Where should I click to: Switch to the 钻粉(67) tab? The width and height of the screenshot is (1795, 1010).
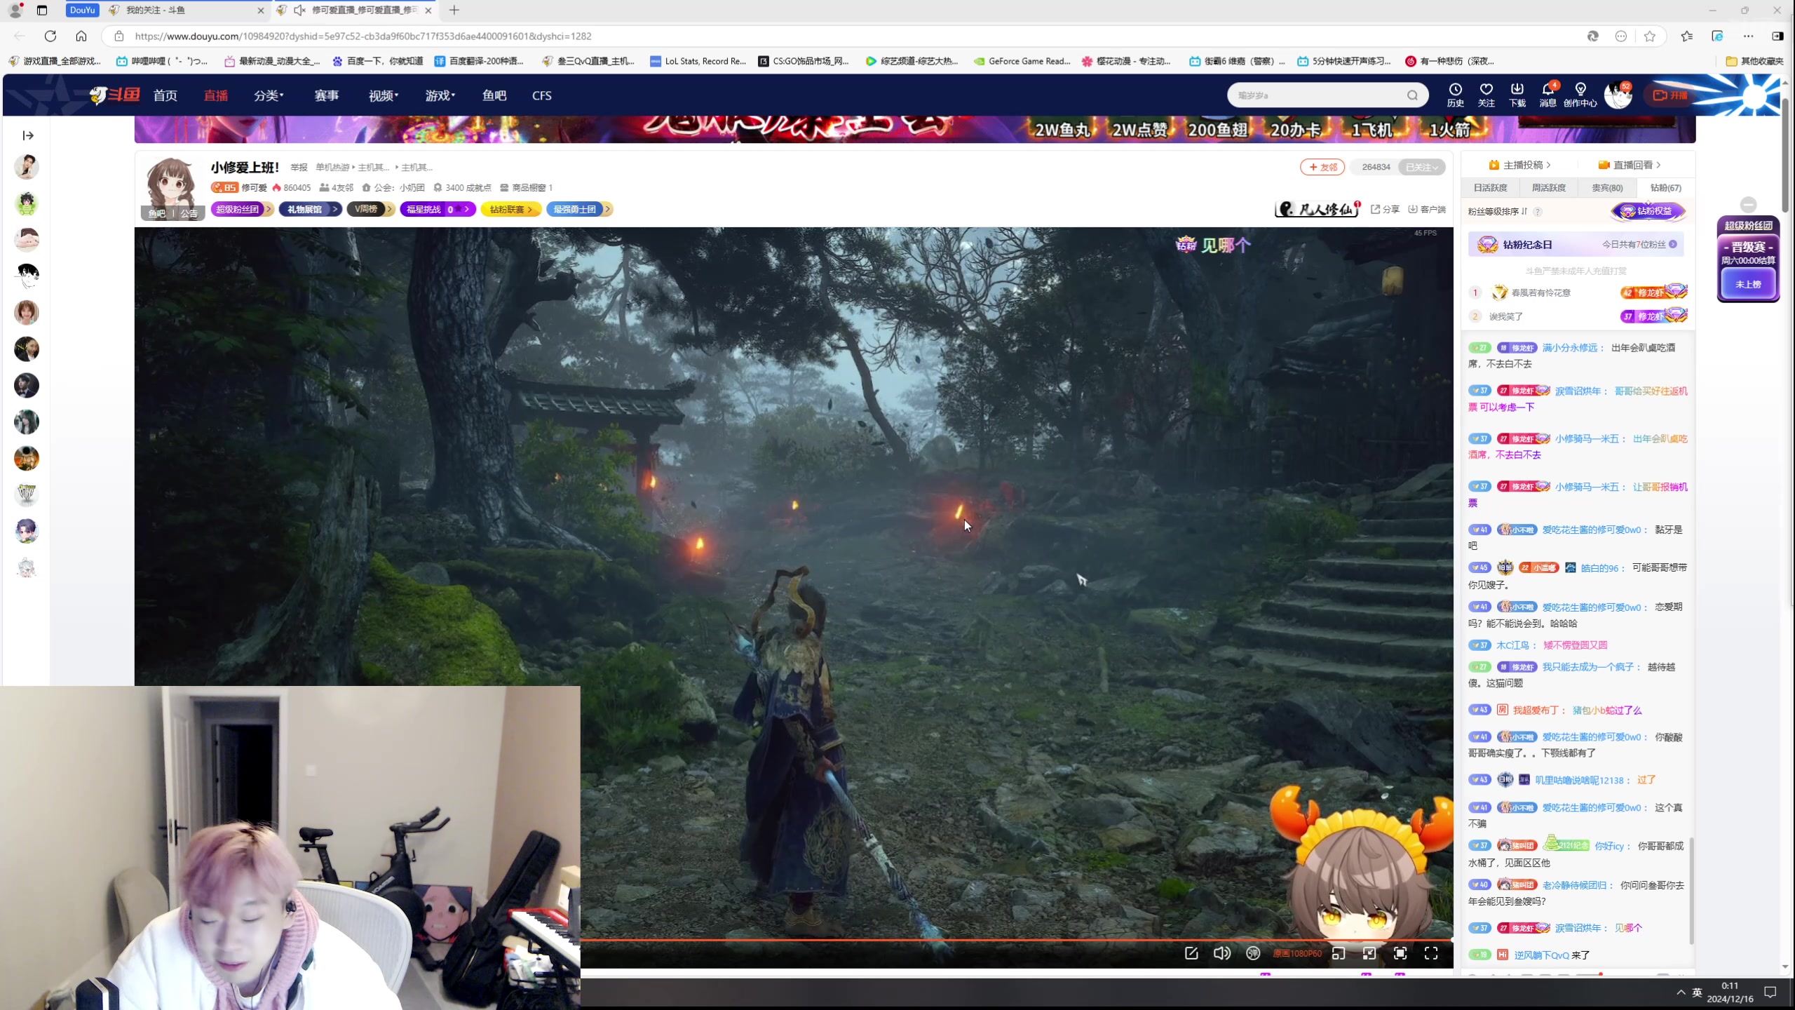click(x=1665, y=187)
